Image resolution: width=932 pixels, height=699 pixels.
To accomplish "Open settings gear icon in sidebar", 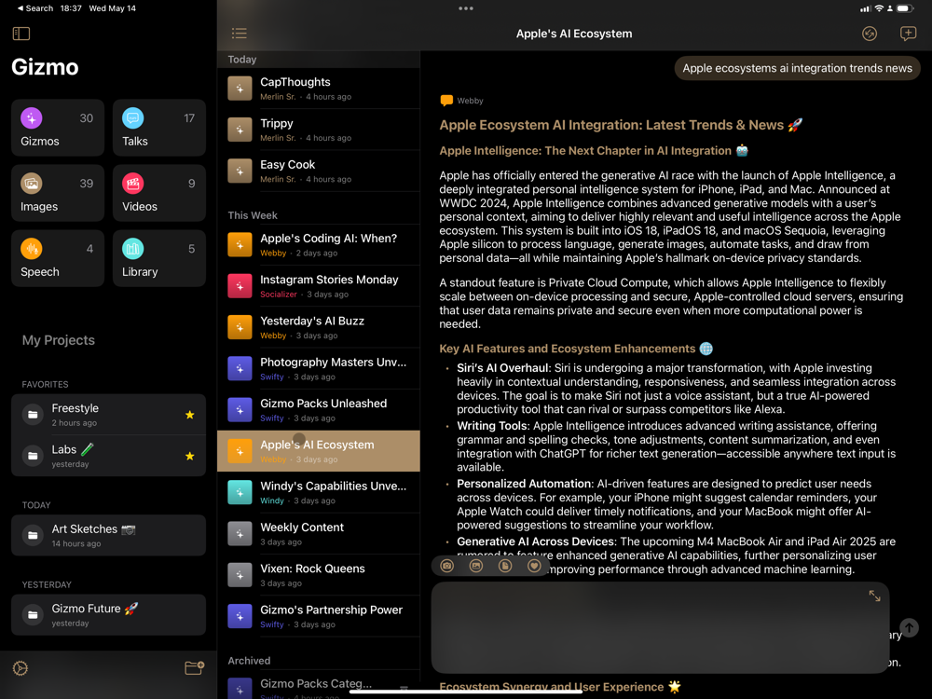I will pos(21,668).
